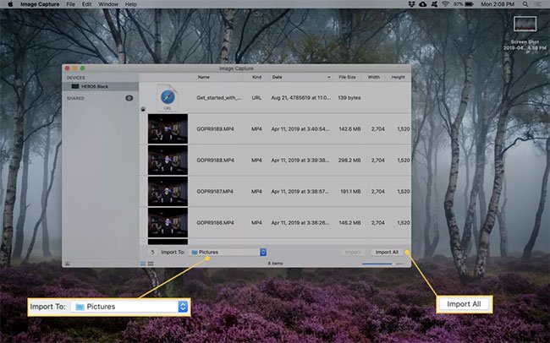Switch to list view
Image resolution: width=550 pixels, height=343 pixels.
point(143,264)
